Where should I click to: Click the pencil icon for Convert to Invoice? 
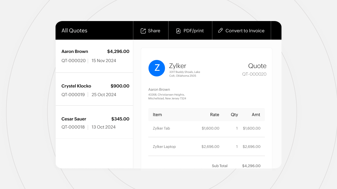(221, 31)
